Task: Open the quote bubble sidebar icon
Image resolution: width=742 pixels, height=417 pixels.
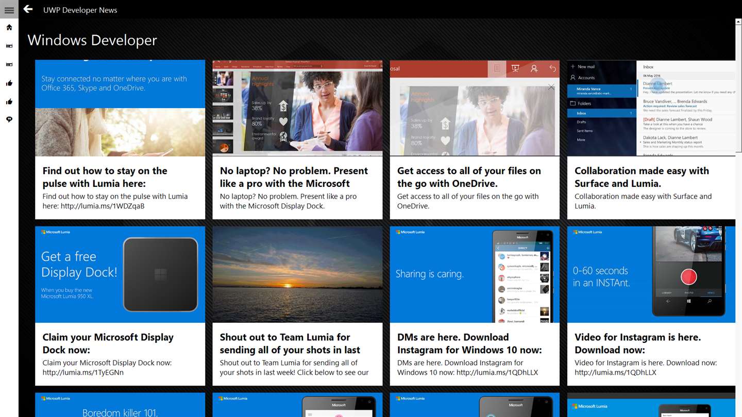Action: 9,119
